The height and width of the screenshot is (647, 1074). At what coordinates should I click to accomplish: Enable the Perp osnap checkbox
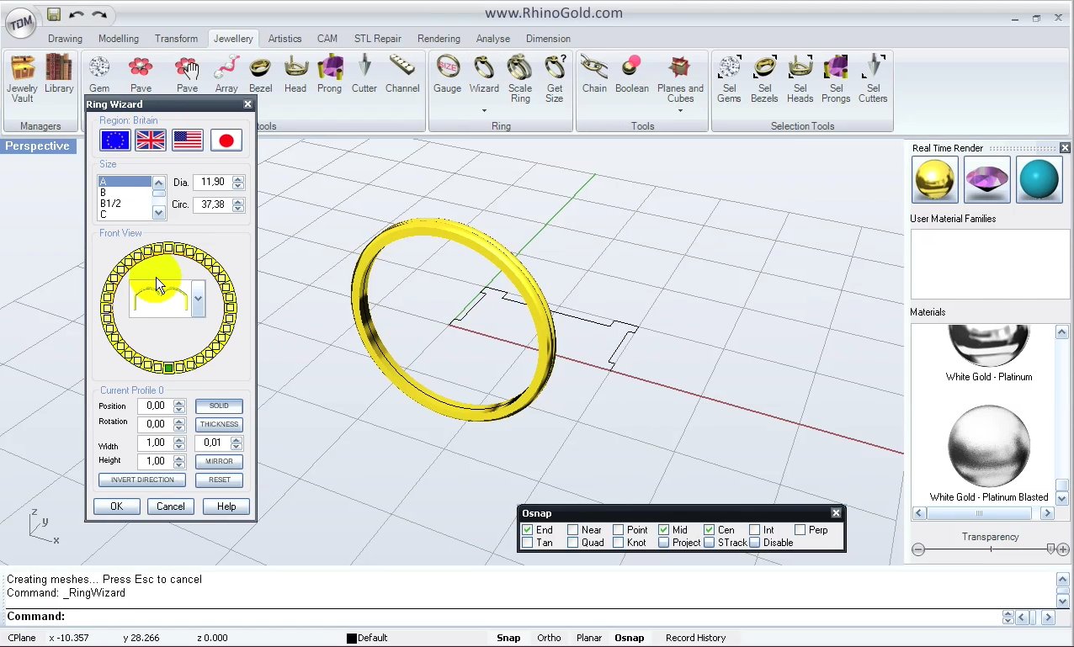coord(800,530)
